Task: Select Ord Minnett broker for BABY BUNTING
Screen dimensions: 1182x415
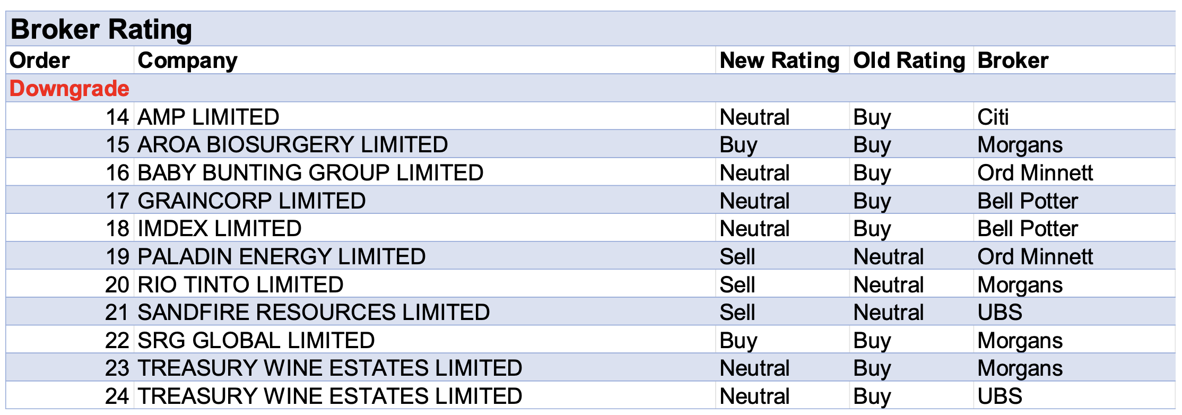Action: pos(1035,173)
